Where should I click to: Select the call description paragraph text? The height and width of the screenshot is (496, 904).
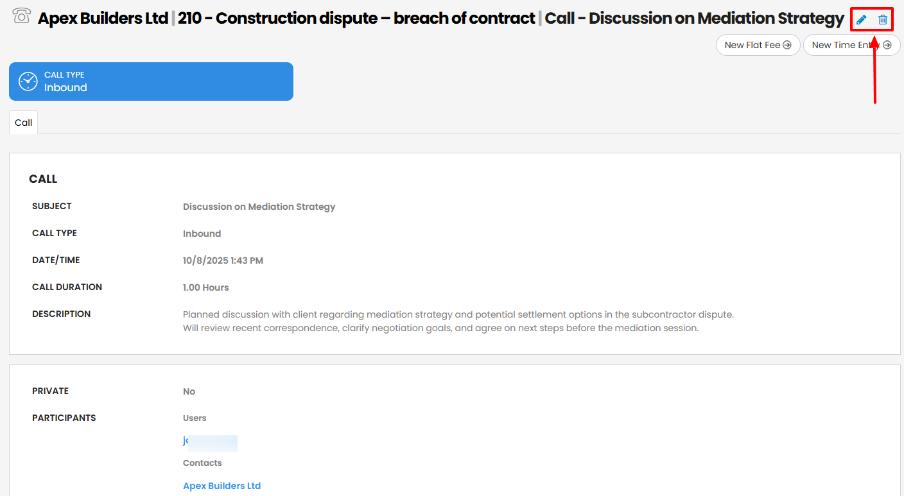[457, 321]
